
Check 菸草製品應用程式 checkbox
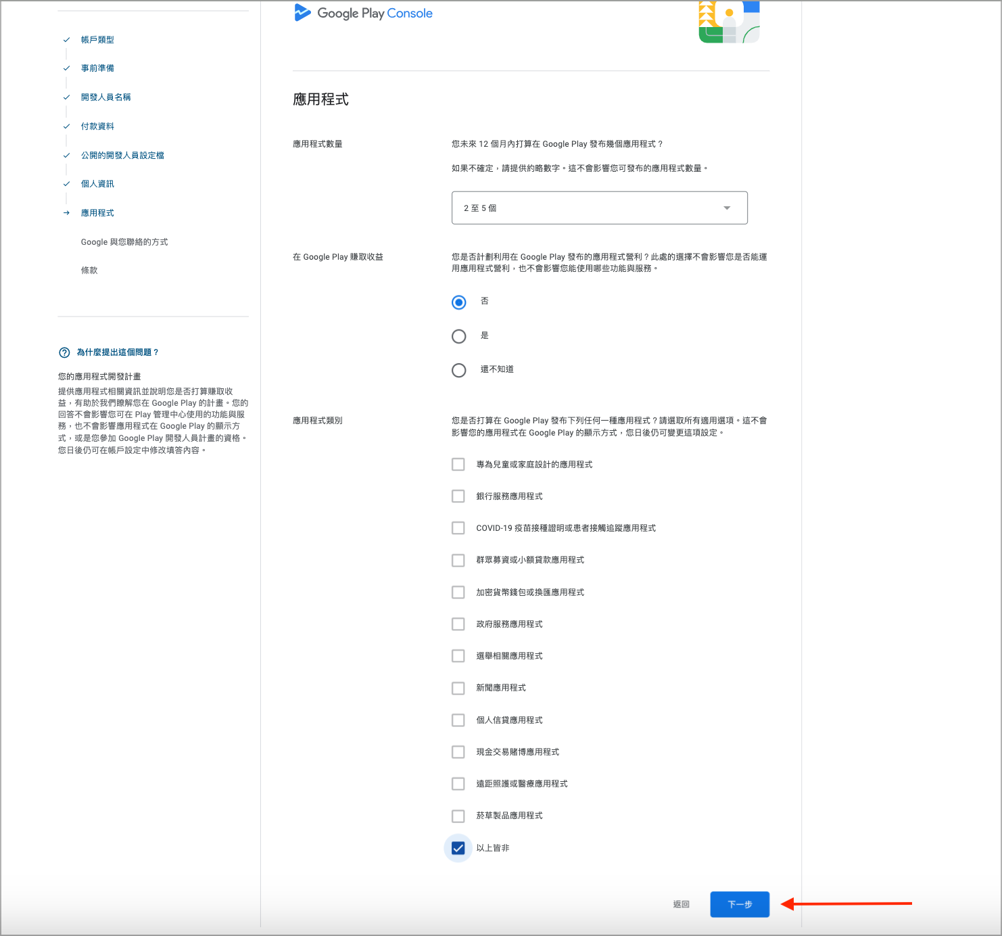pyautogui.click(x=458, y=816)
